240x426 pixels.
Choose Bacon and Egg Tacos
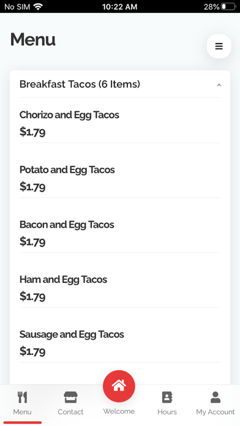click(x=120, y=233)
